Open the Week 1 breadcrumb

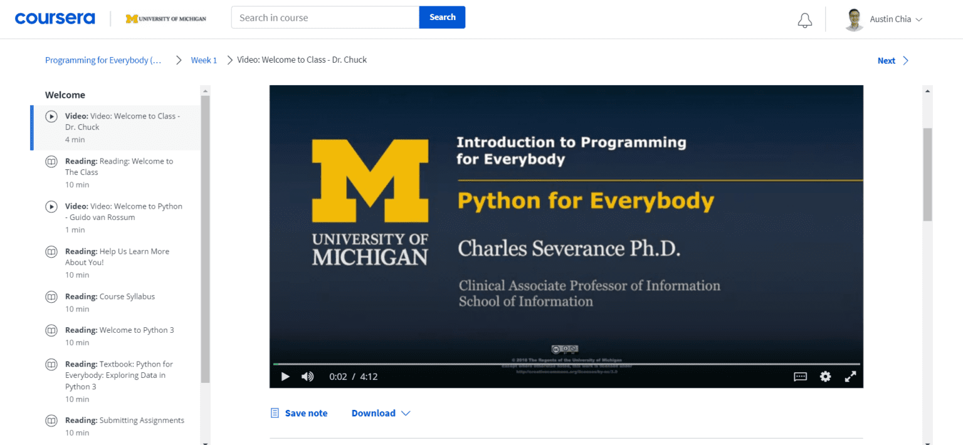(204, 60)
